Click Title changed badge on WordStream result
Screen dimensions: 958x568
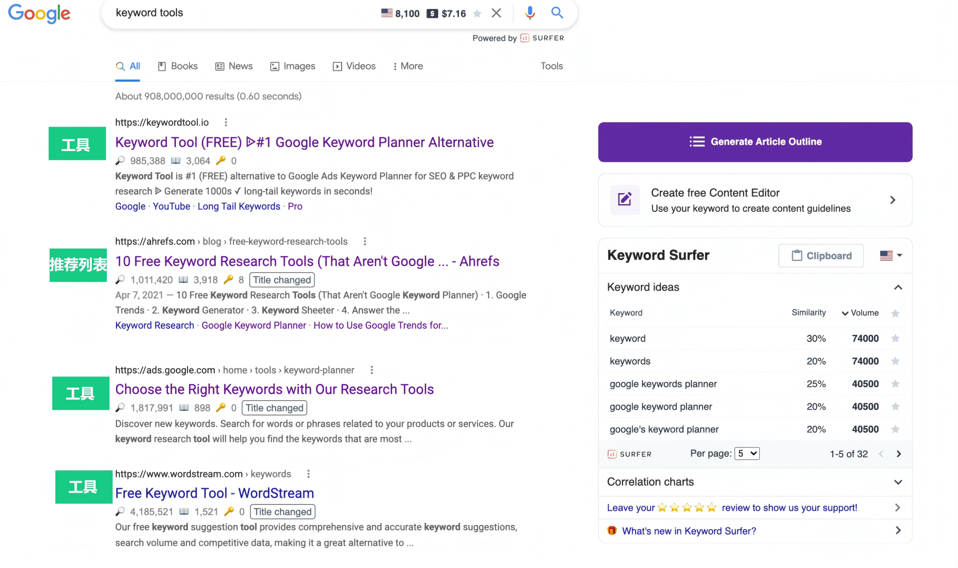click(283, 512)
